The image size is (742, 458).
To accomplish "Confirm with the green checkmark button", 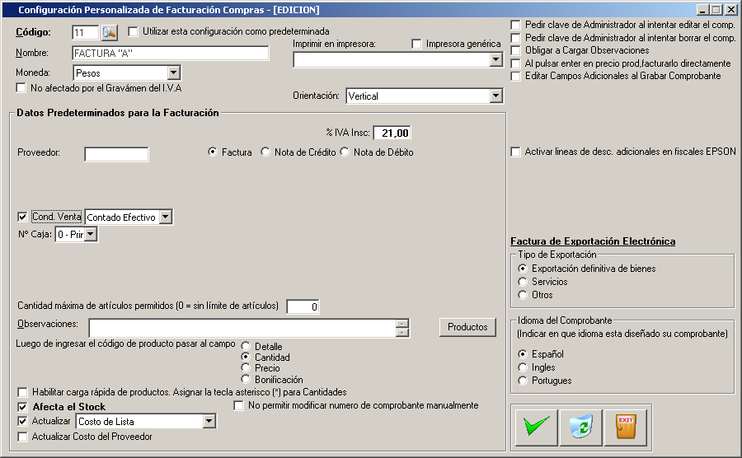I will pyautogui.click(x=537, y=428).
